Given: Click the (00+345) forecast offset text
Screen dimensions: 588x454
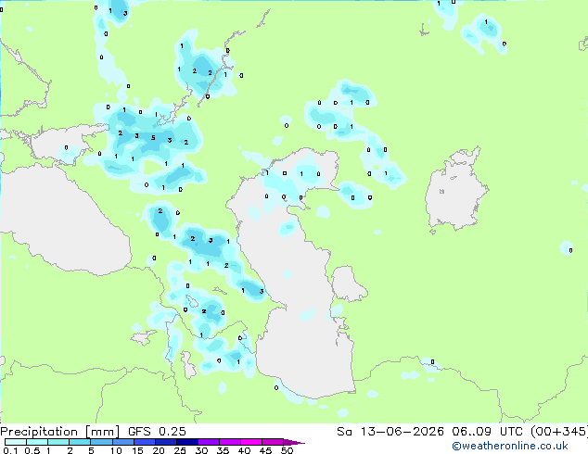Looking at the screenshot, I should (559, 432).
